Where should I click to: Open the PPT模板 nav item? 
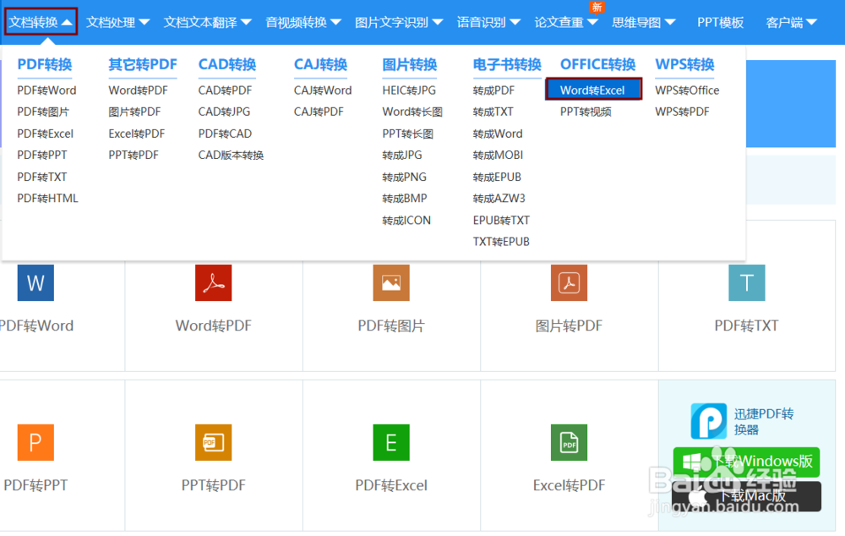[x=721, y=22]
